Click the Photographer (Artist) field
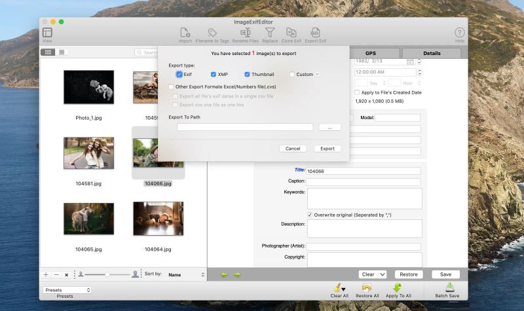Image resolution: width=524 pixels, height=311 pixels. click(364, 247)
